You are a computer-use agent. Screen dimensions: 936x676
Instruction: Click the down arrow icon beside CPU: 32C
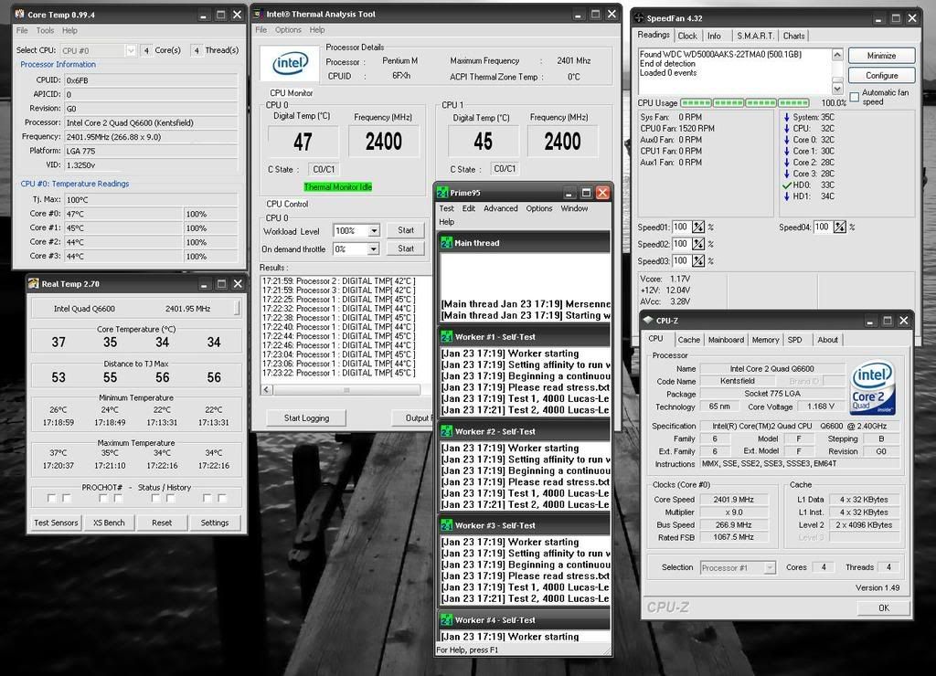coord(787,128)
